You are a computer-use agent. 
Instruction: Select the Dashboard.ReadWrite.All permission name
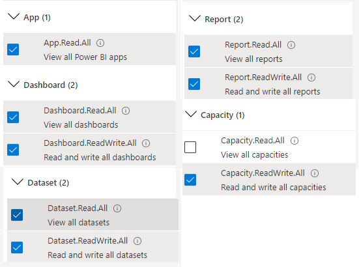point(90,143)
